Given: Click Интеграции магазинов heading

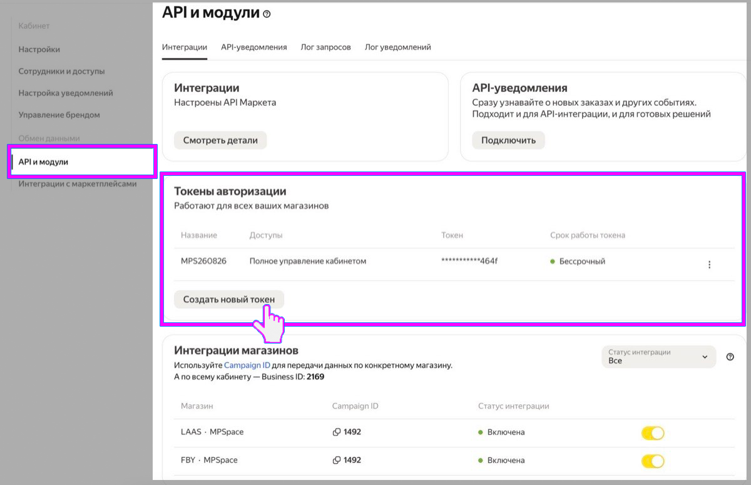Looking at the screenshot, I should pos(236,350).
